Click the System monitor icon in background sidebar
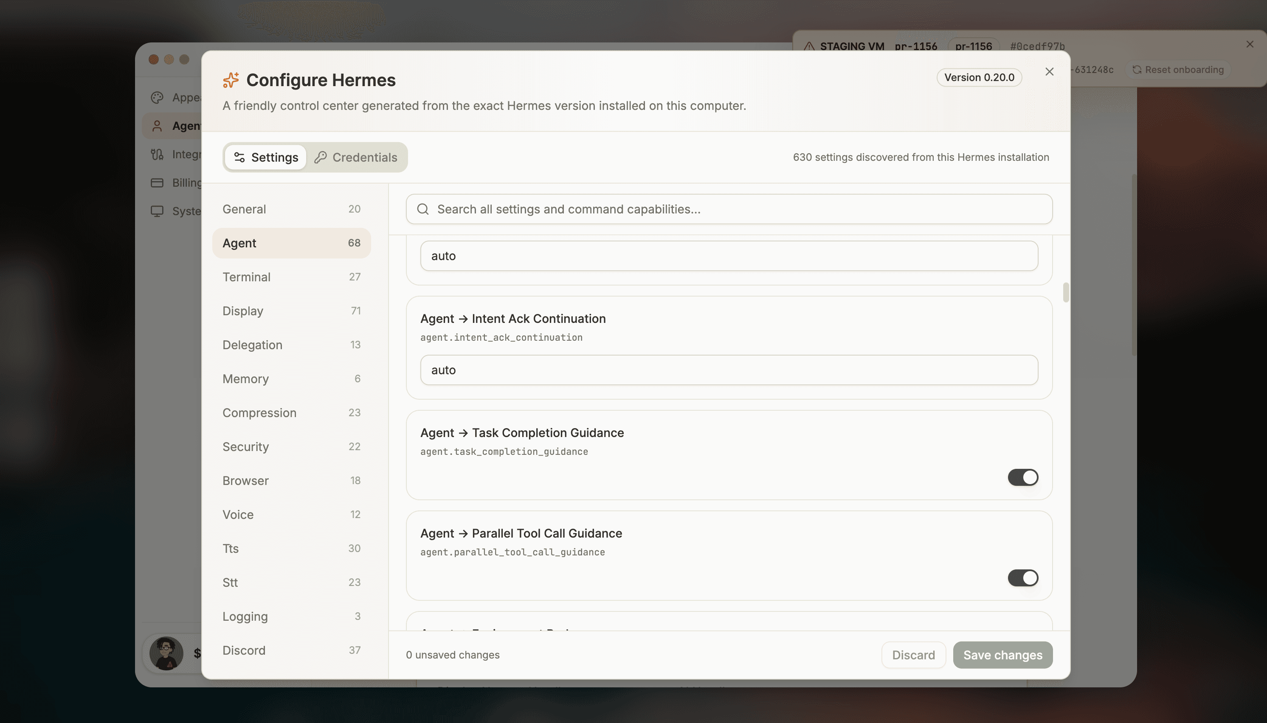 click(x=157, y=211)
